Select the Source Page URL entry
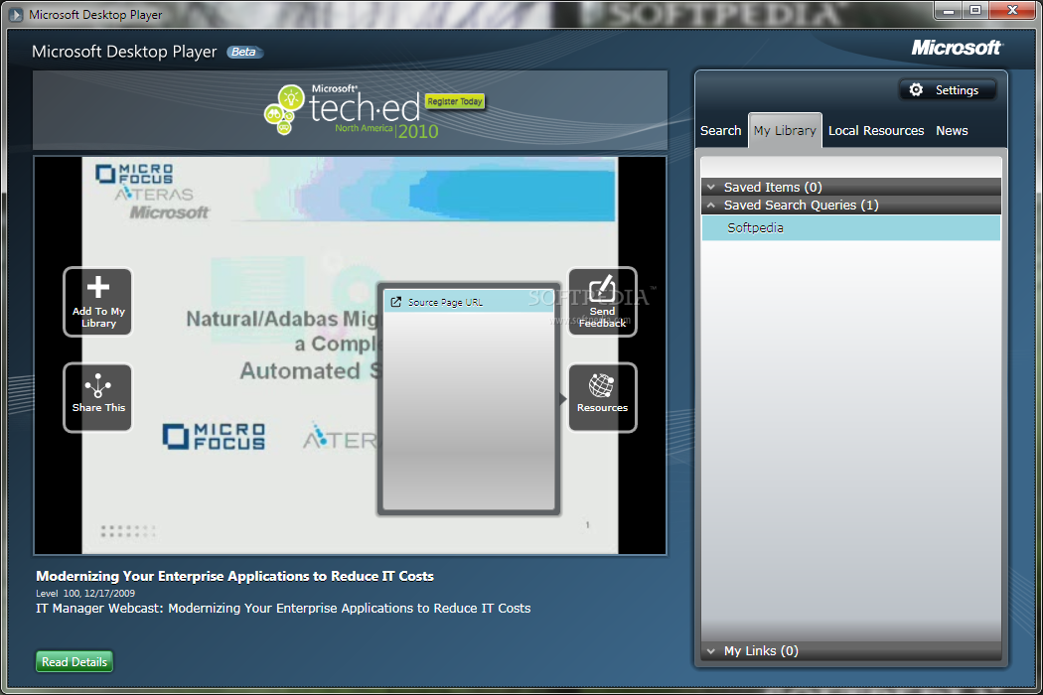The width and height of the screenshot is (1043, 695). [469, 302]
